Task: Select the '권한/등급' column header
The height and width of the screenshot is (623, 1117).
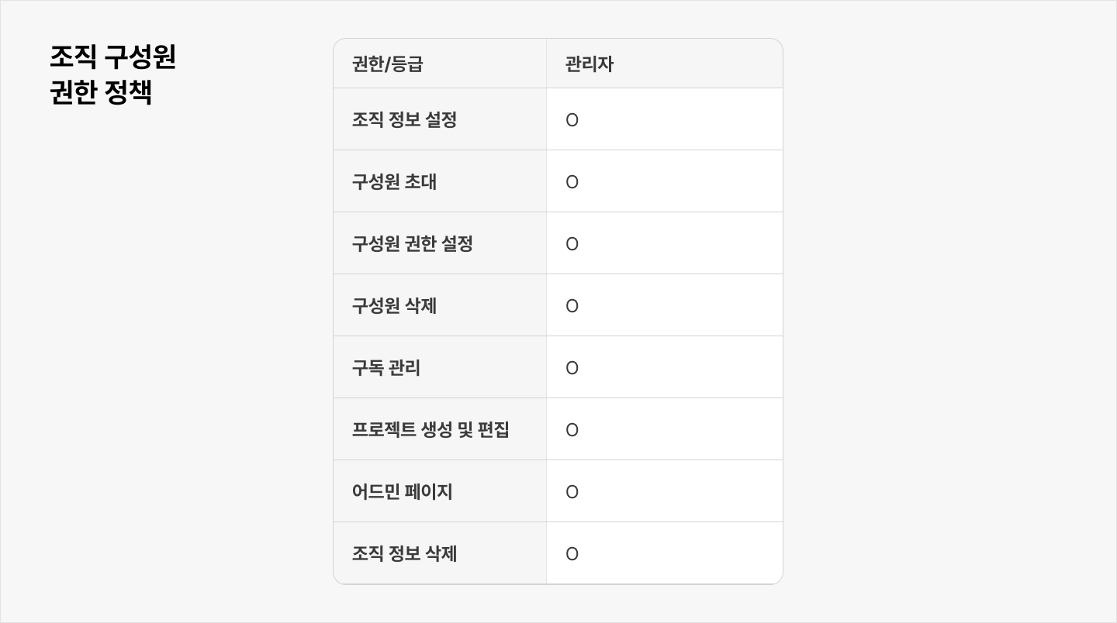Action: (x=387, y=64)
